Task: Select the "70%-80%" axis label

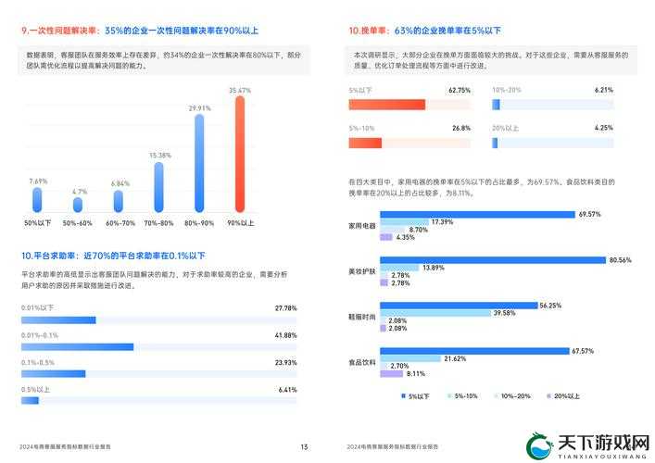Action: click(158, 223)
